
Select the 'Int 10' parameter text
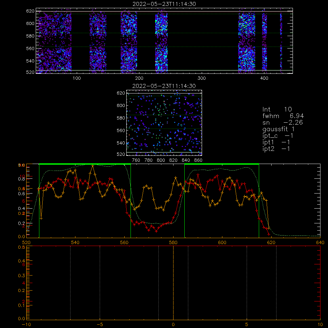point(277,109)
